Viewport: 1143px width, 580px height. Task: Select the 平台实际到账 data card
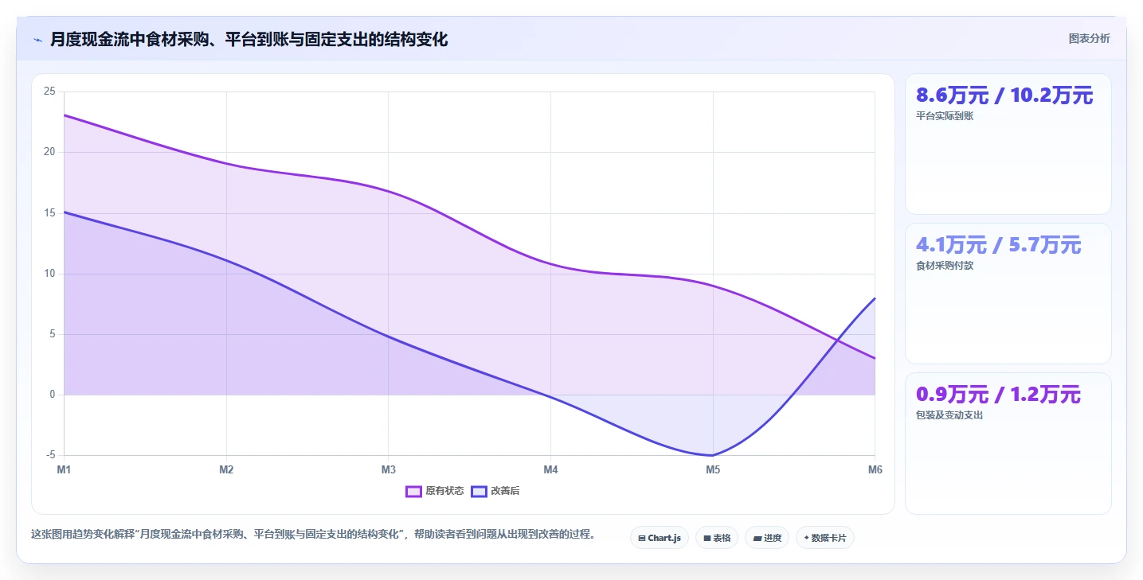point(1008,144)
